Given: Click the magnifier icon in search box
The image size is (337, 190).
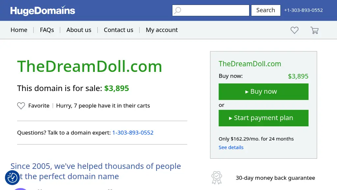Looking at the screenshot, I should point(177,11).
